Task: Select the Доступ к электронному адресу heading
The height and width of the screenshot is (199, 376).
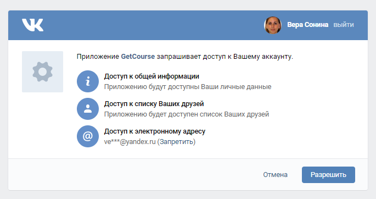Action: (x=155, y=131)
